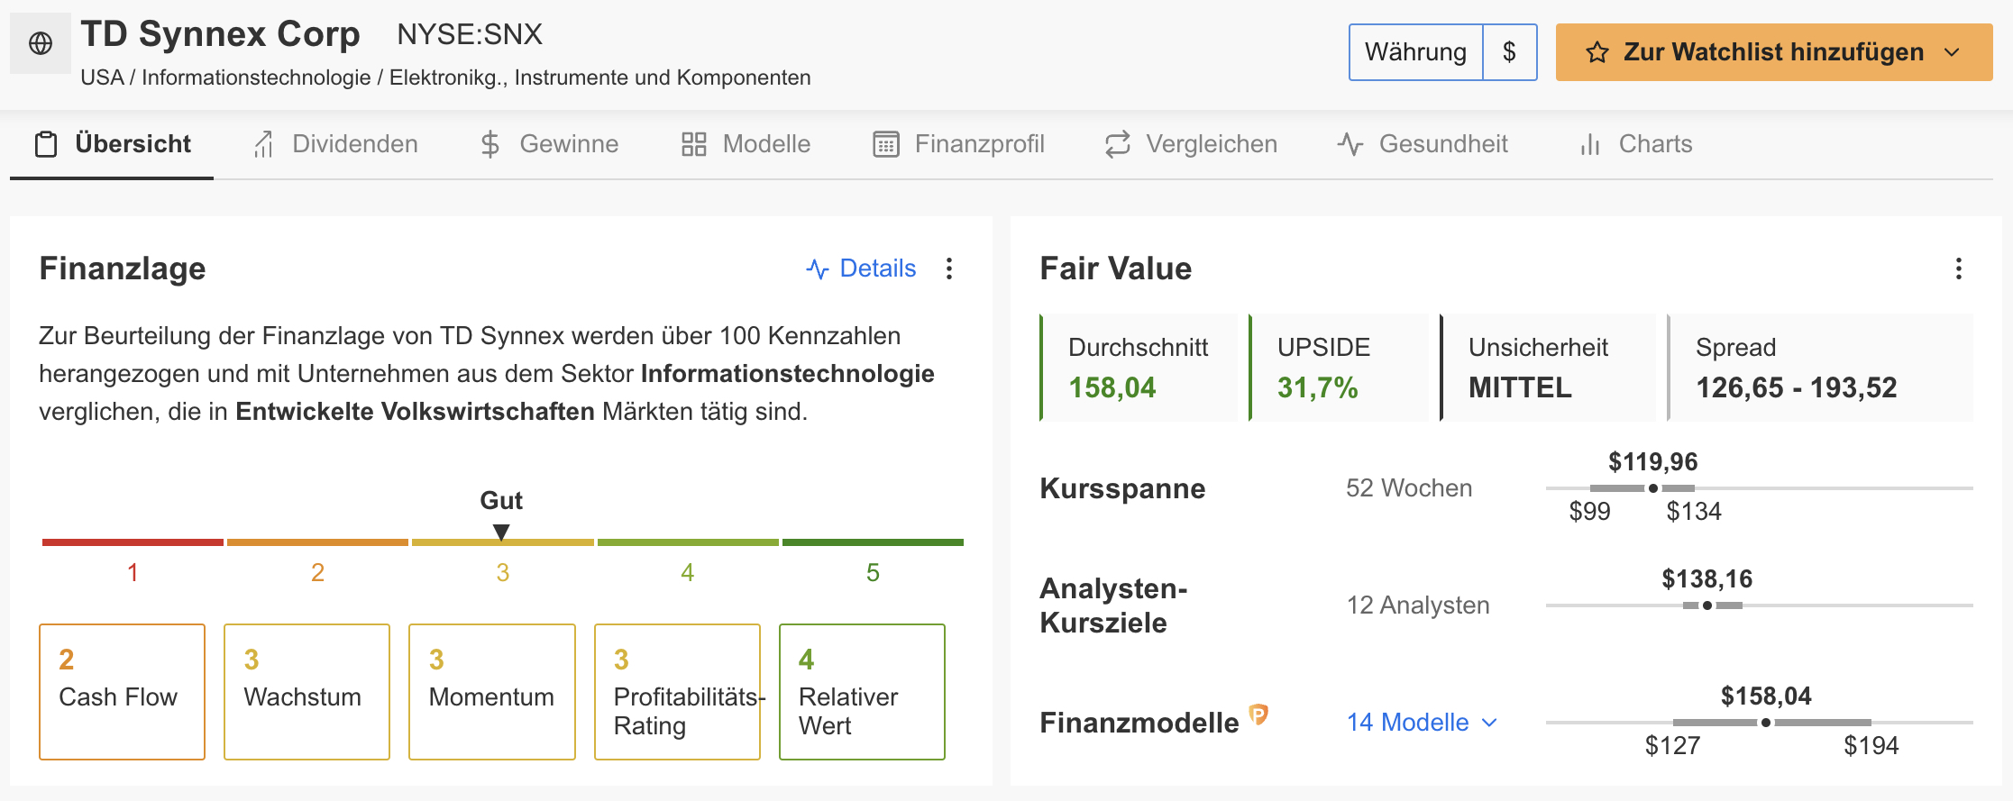Click the Pro badge icon beside Finanzmodelle
2013x801 pixels.
tap(1258, 715)
